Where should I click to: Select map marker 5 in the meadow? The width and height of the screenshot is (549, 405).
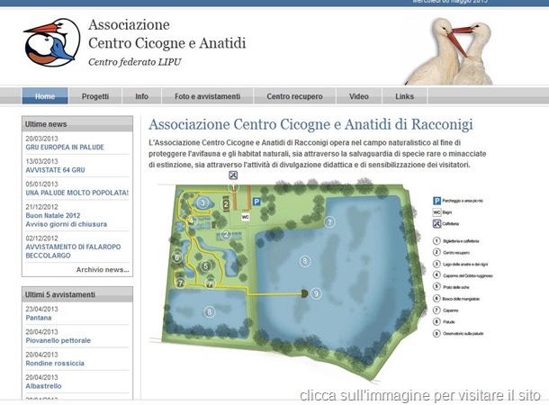(x=206, y=266)
